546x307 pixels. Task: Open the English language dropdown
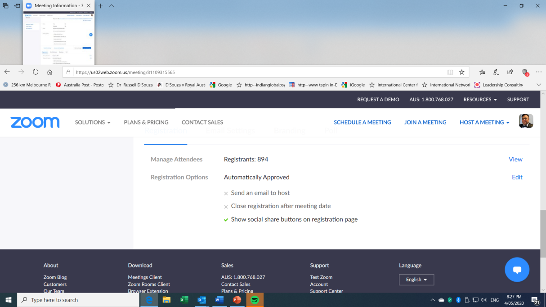[416, 280]
